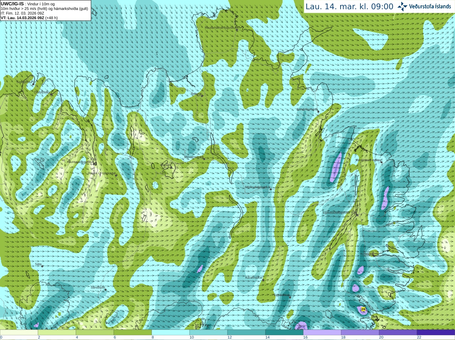
Task: Click the 8–10 m/s light cyan legend swatch
Action: [x=171, y=333]
